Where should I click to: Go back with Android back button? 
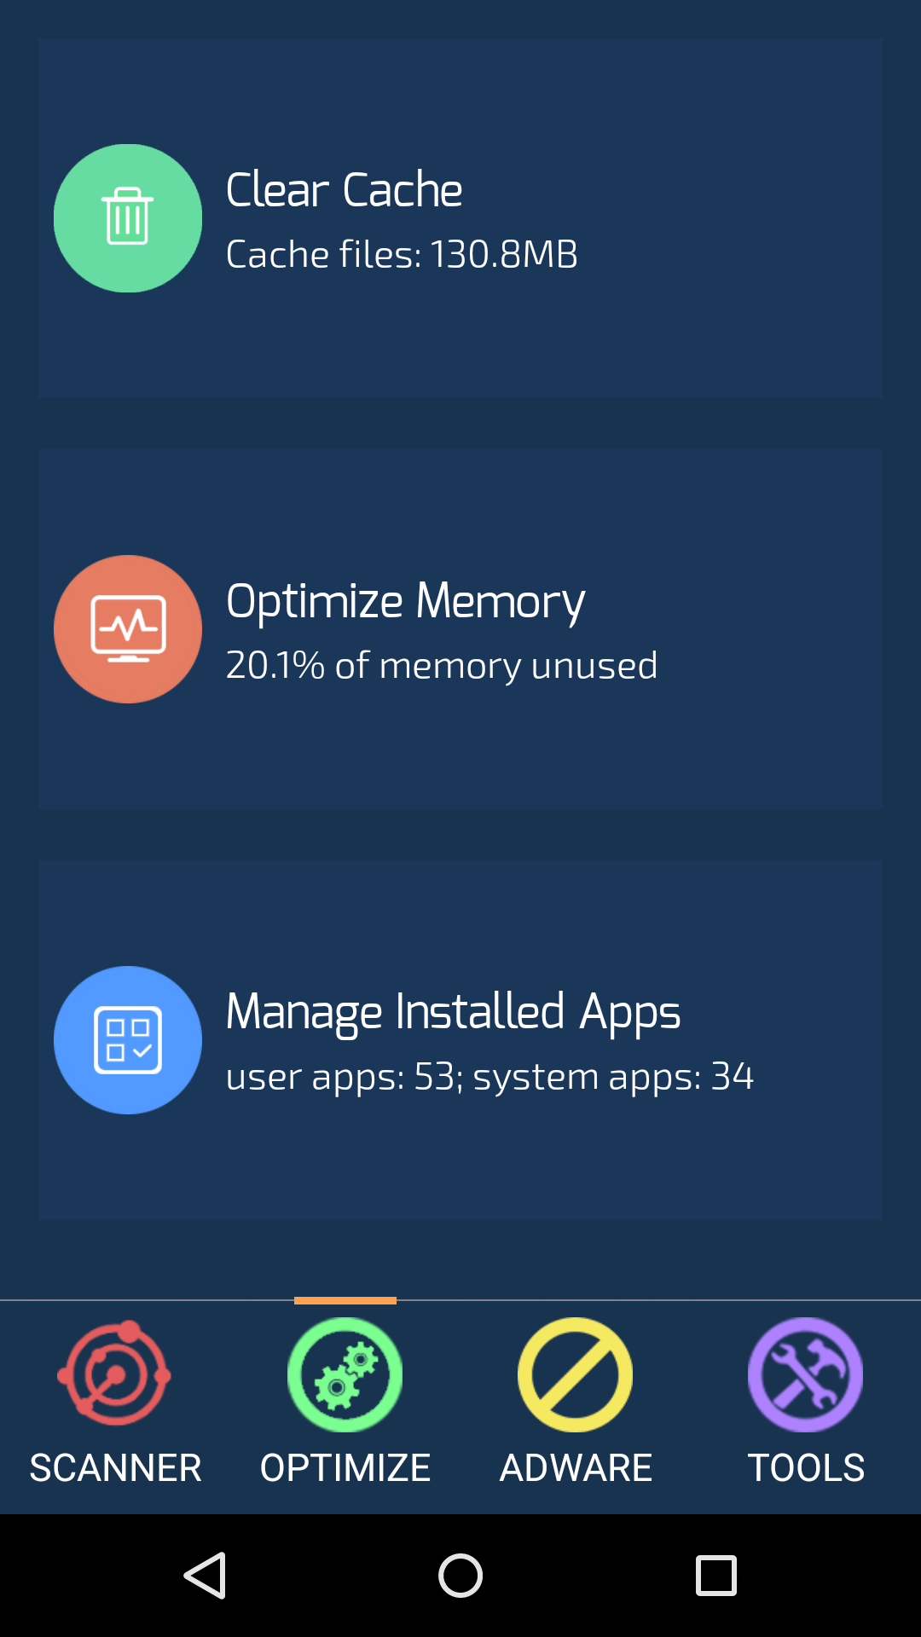[206, 1575]
